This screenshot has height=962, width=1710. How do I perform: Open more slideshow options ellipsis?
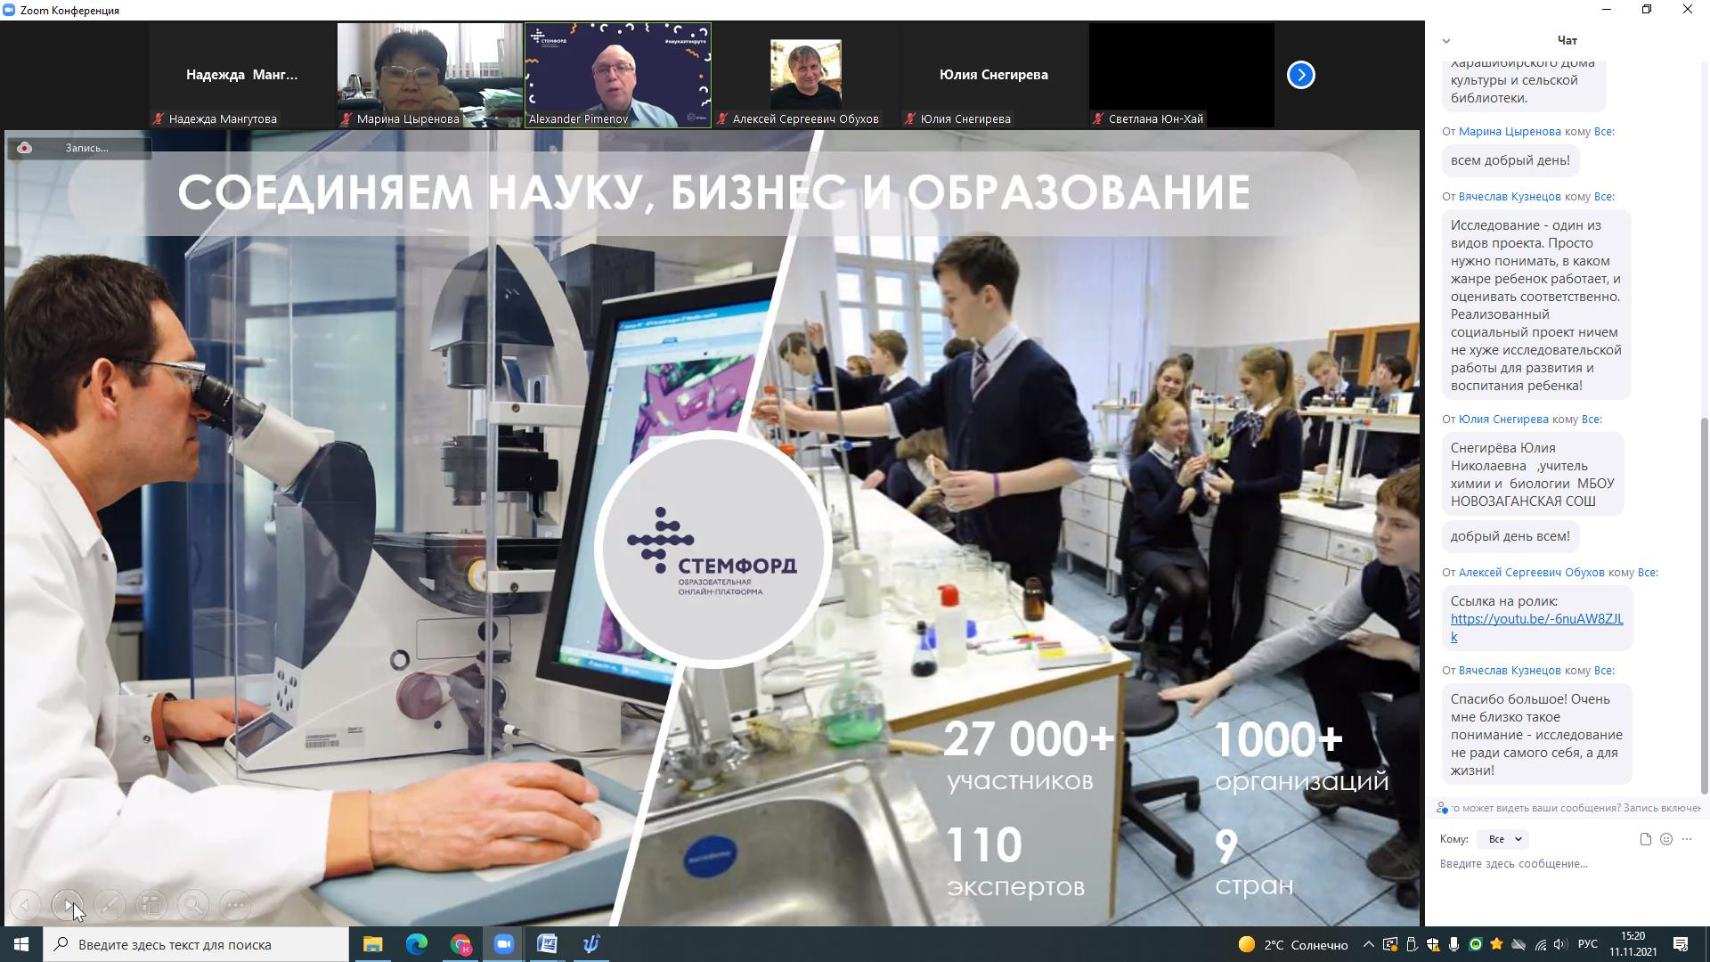click(236, 906)
